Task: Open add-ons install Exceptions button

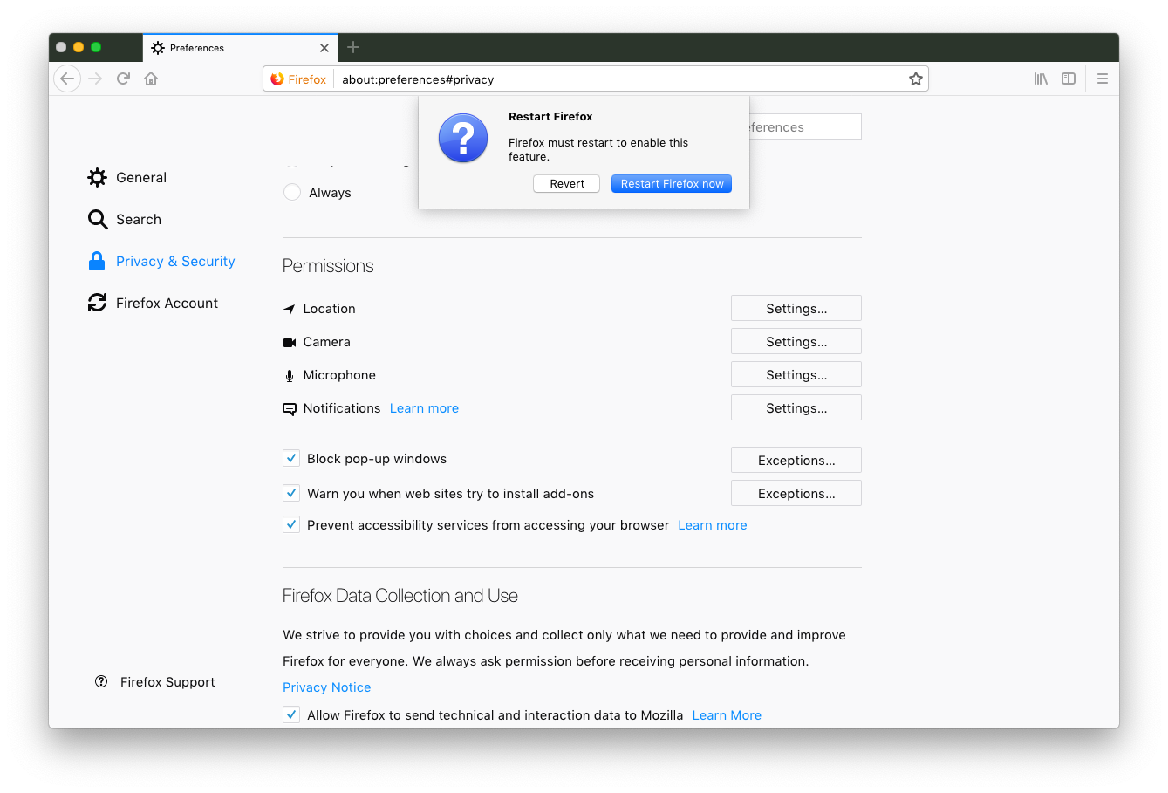Action: click(x=796, y=493)
